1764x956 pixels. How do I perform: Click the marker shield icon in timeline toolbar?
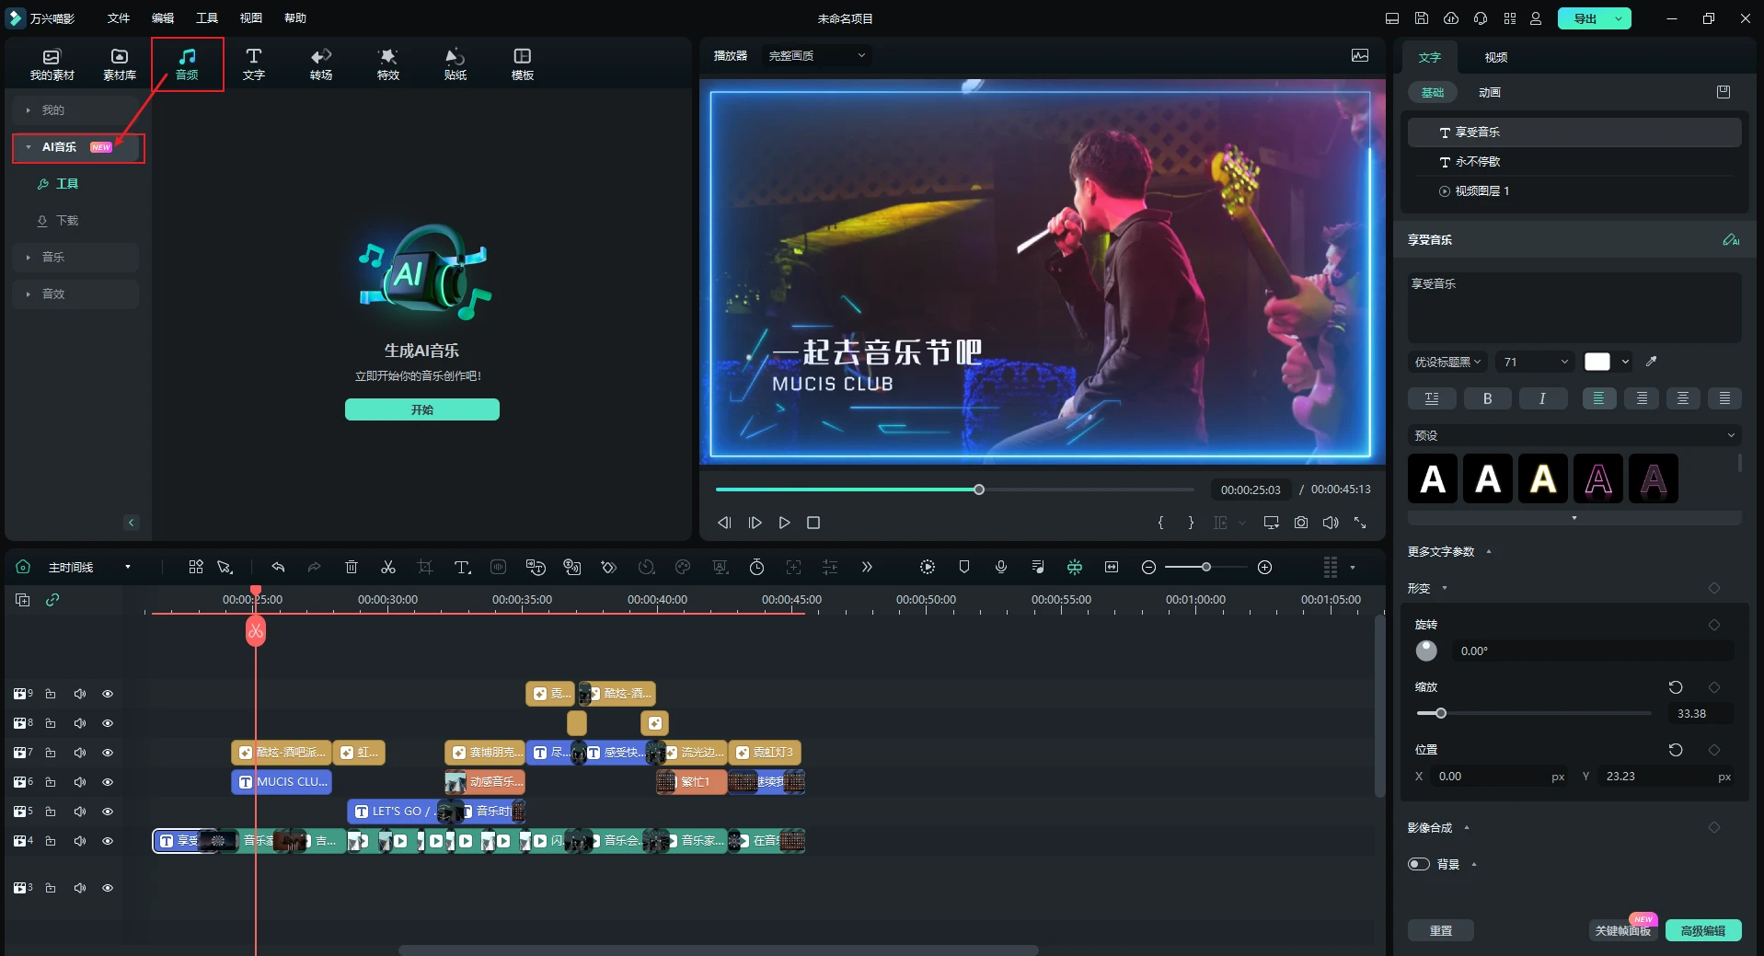964,567
